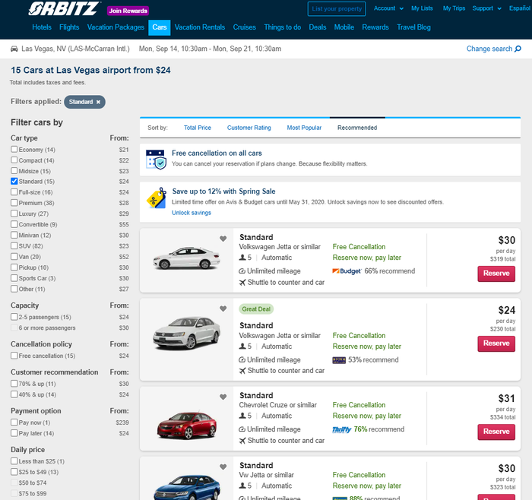Image resolution: width=532 pixels, height=500 pixels.
Task: Check the Premium (38) filter
Action: coord(14,203)
